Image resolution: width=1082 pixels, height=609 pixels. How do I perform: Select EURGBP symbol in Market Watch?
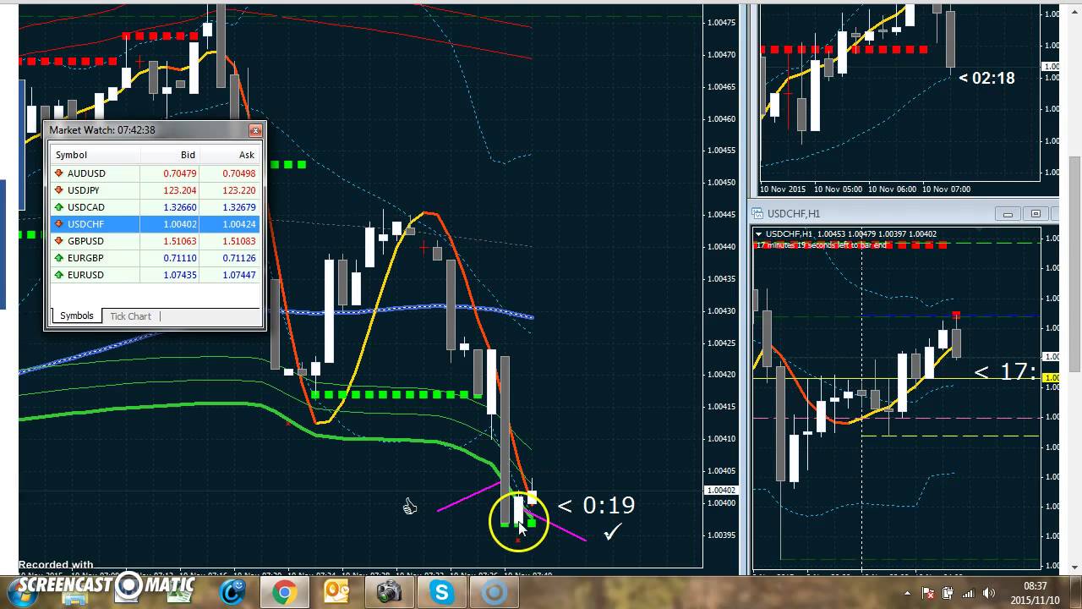click(85, 258)
